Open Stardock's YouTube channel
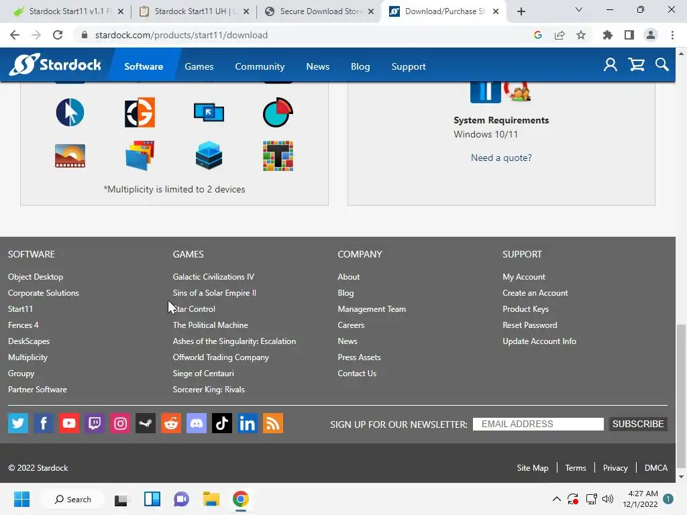Viewport: 687px width, 515px height. [69, 423]
